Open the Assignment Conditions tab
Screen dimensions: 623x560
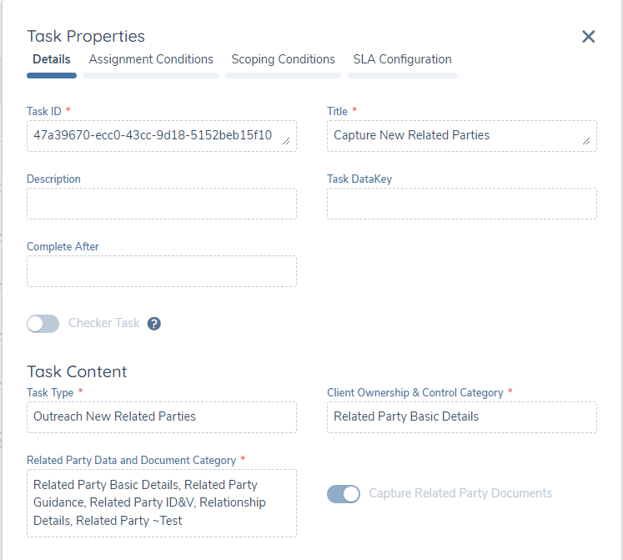click(x=151, y=60)
